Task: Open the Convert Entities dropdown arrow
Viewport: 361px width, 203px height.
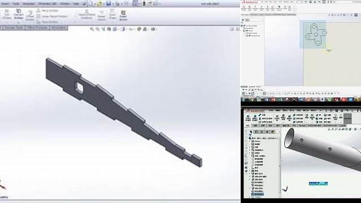Action: tap(19, 23)
